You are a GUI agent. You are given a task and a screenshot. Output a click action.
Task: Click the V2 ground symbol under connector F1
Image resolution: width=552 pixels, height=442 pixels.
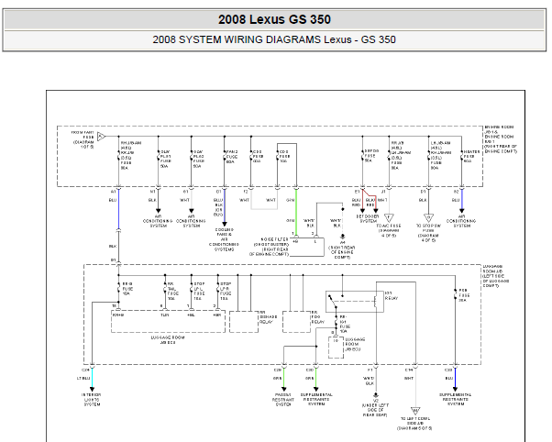pos(376,396)
